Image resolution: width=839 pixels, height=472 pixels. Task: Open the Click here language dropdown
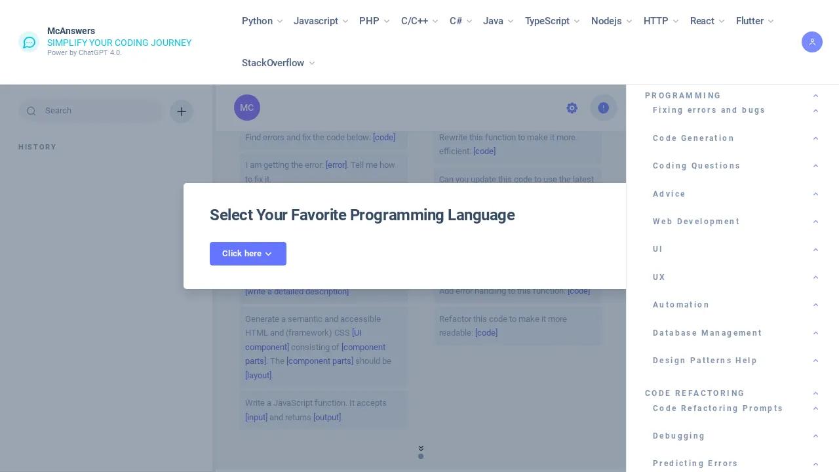click(248, 254)
